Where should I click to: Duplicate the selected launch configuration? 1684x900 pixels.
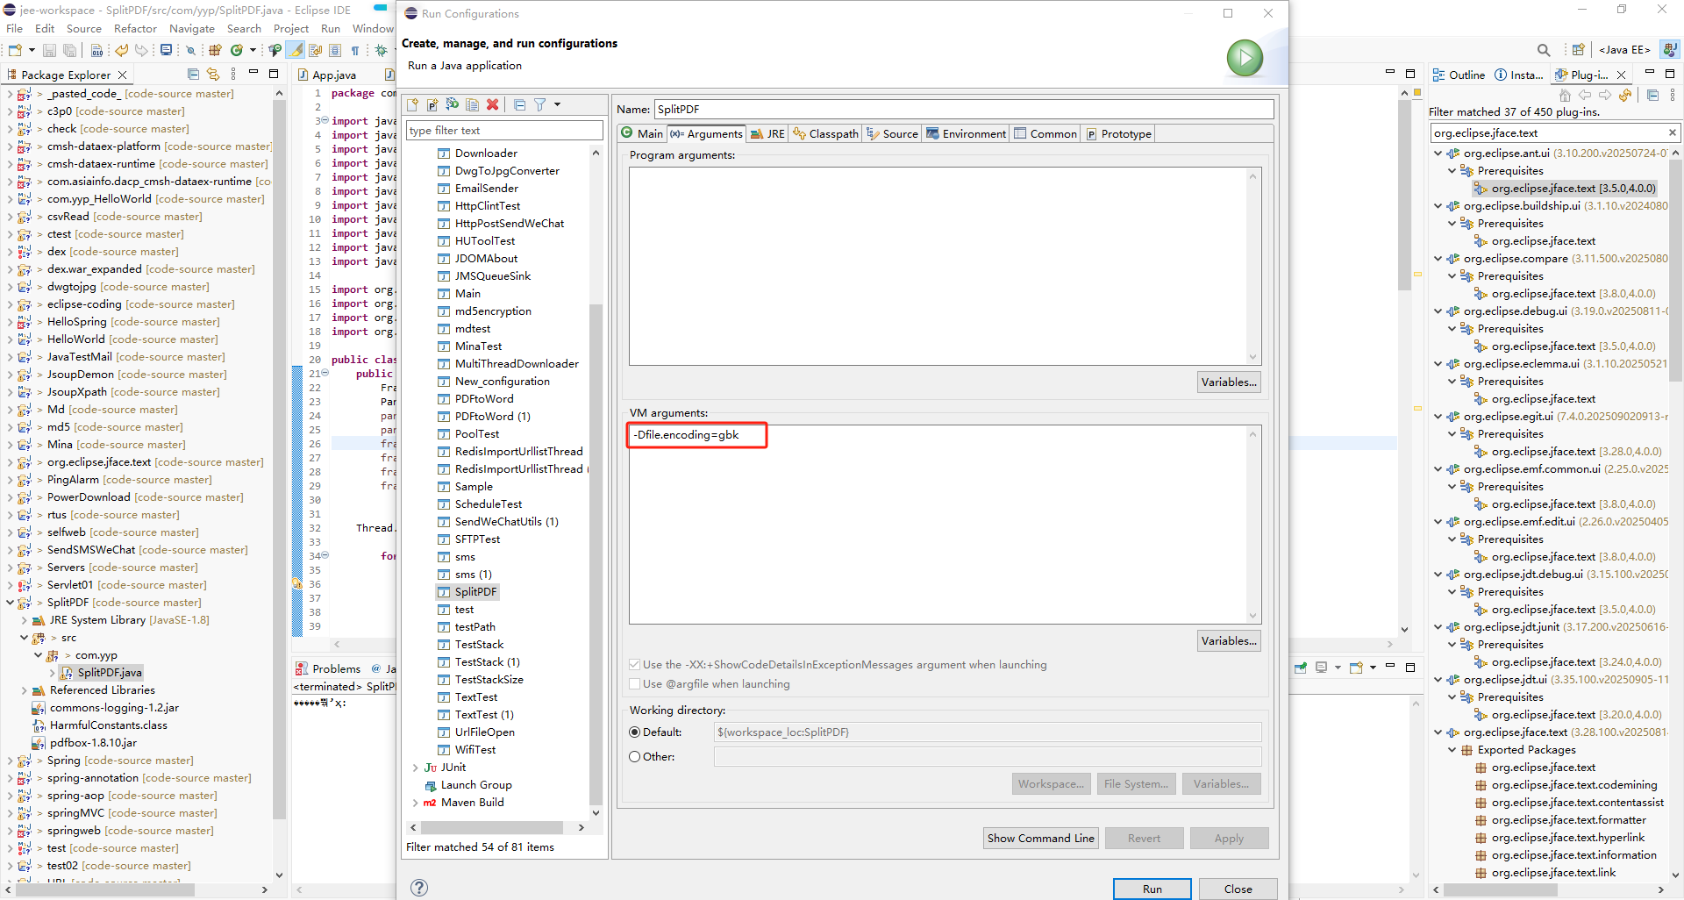473,104
